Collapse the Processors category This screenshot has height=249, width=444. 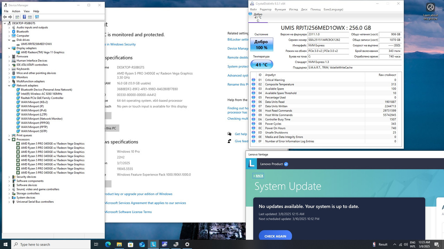(x=9, y=139)
